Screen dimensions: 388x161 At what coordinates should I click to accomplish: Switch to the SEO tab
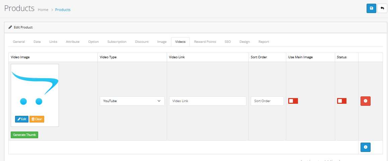[x=228, y=42]
